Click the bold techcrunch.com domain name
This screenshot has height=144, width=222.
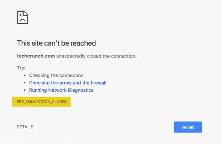[36, 56]
